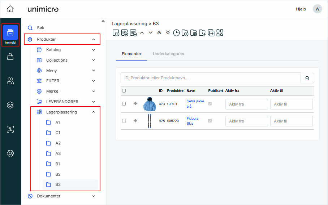Click the home icon in top-left corner
Screen dimensions: 328x205
[10, 9]
